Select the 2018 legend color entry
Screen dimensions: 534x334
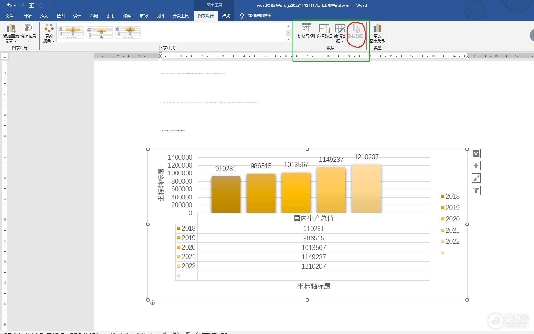point(450,196)
